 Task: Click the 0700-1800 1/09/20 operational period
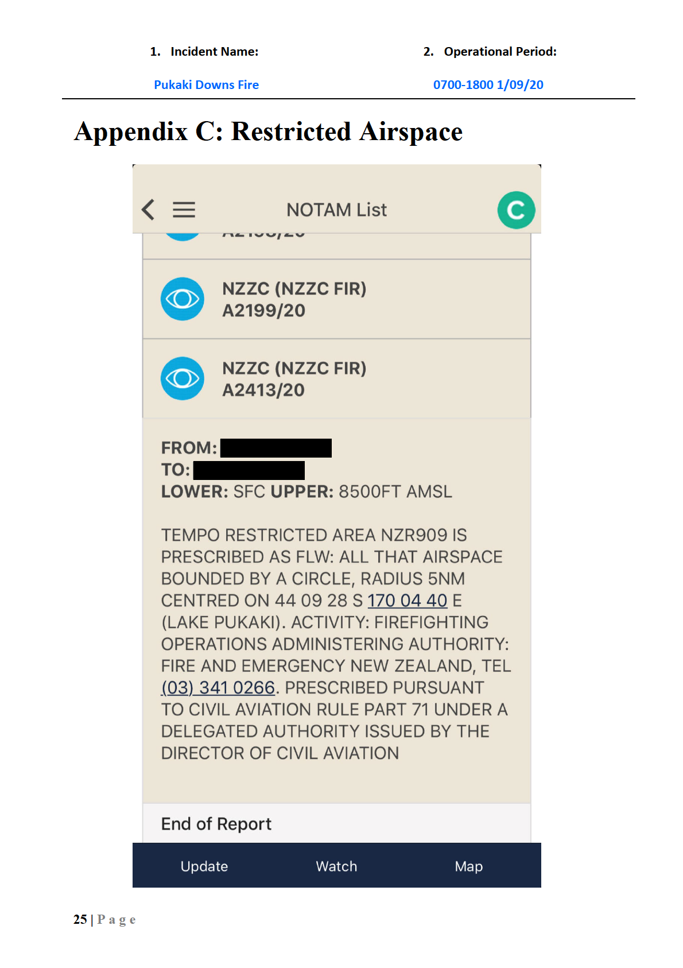(488, 85)
